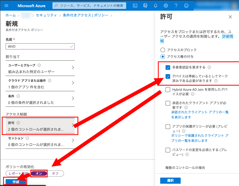The image size is (239, 186).
Task: Go to ホーム breadcrumb
Action: [10, 15]
